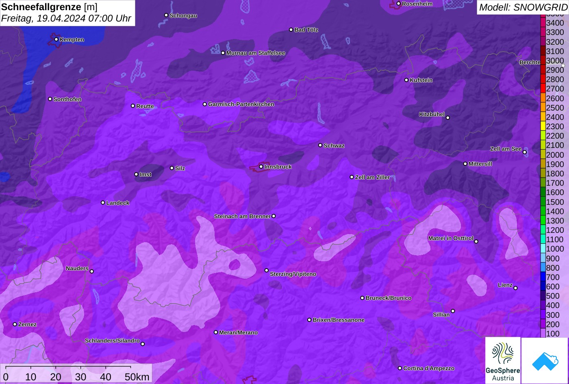This screenshot has height=384, width=569.
Task: Click the Lienz marker dot
Action: coord(515,288)
